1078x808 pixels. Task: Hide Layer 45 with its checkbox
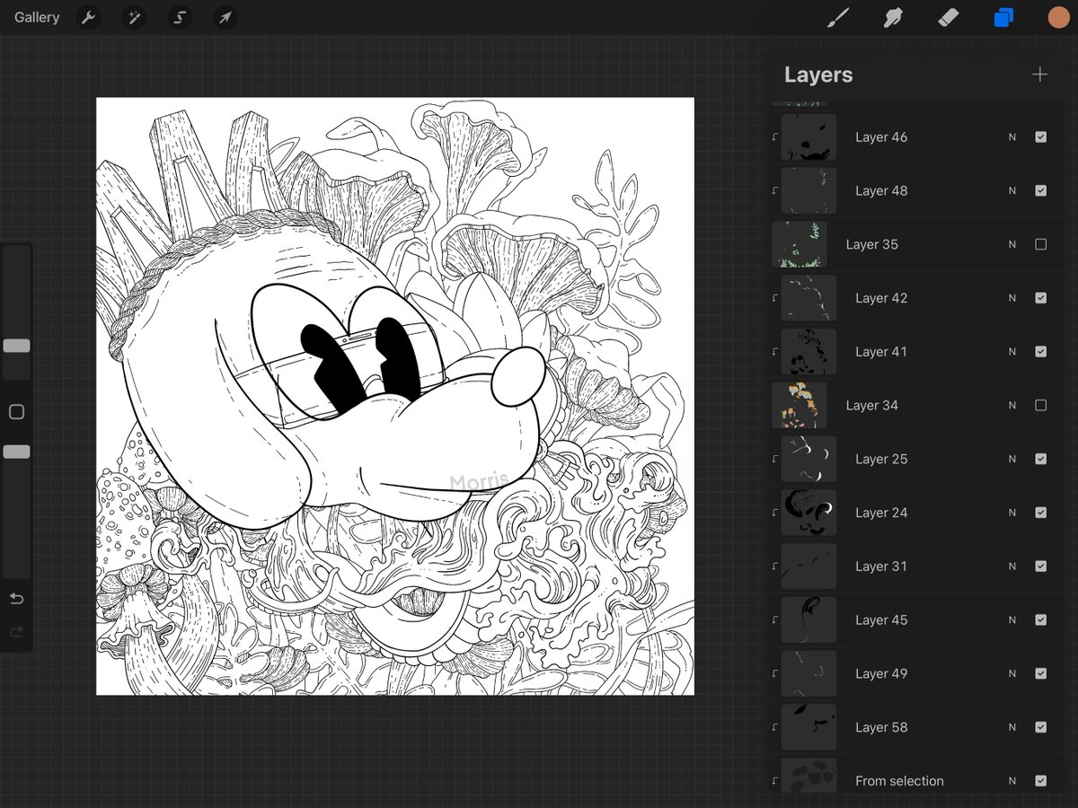[1040, 619]
